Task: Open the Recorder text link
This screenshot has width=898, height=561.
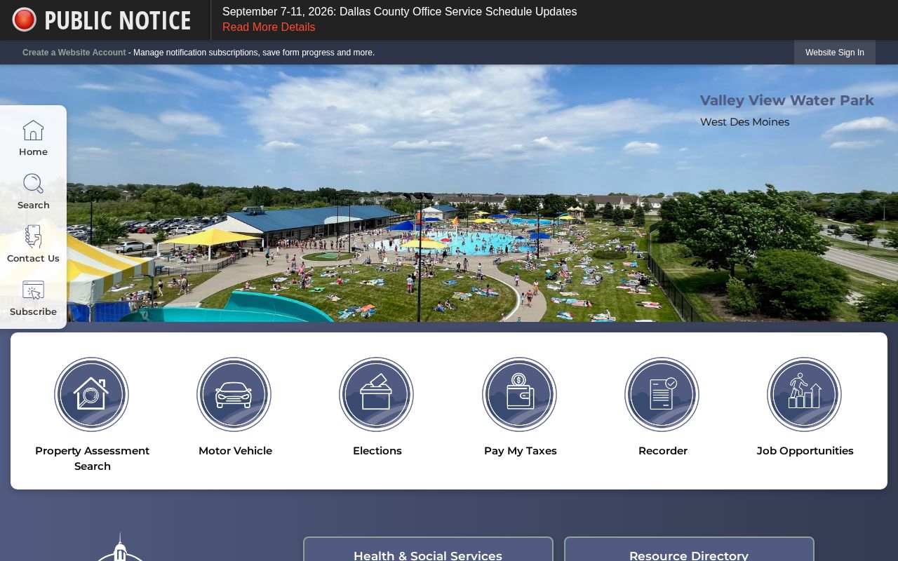Action: click(x=663, y=451)
